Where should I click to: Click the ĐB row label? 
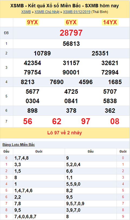click(6, 33)
